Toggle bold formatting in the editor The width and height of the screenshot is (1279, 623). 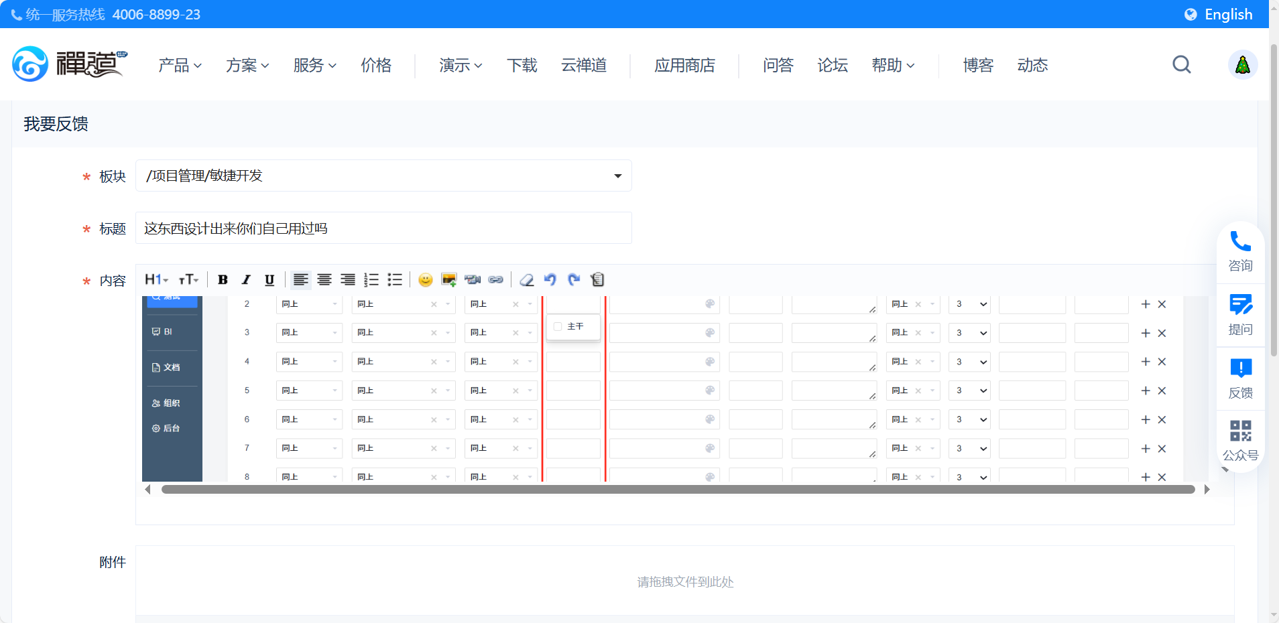click(x=223, y=280)
